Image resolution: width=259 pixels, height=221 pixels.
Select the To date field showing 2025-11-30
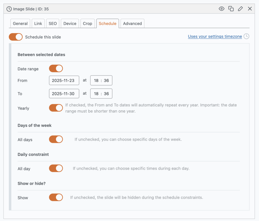[x=64, y=93]
